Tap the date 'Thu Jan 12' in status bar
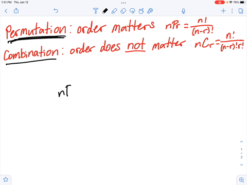The height and width of the screenshot is (185, 247). point(21,2)
